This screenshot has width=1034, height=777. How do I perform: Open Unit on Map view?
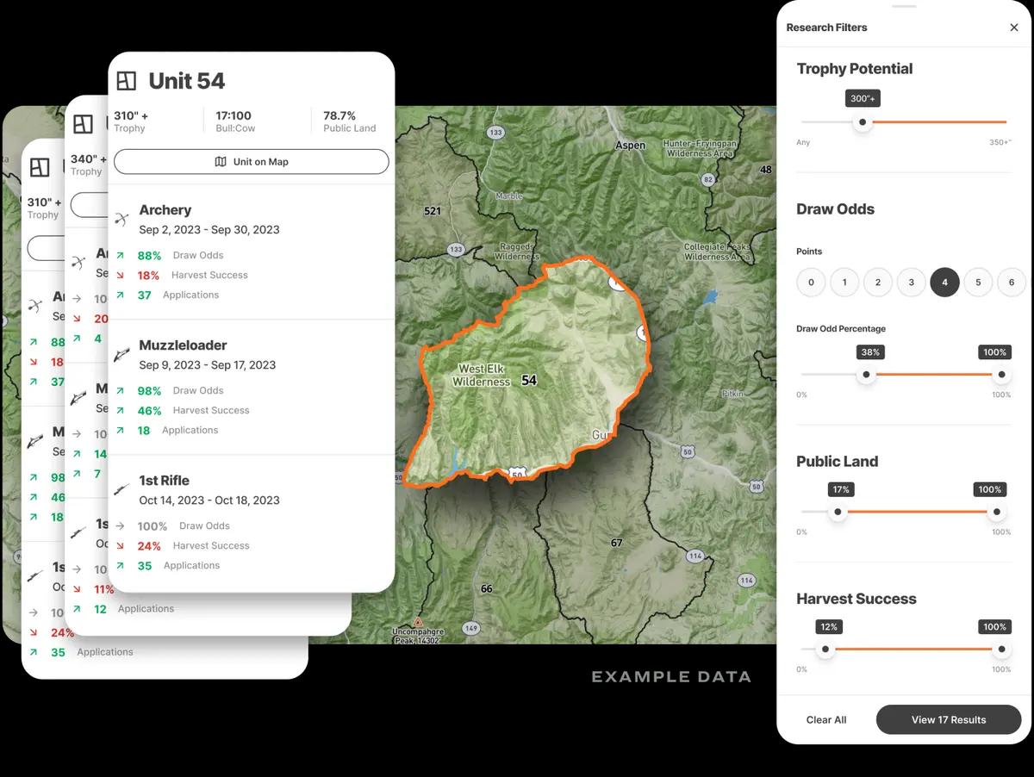click(x=251, y=161)
